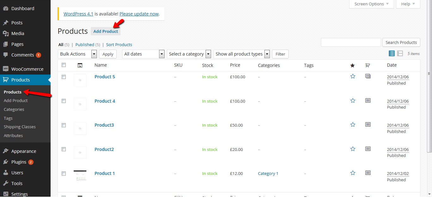This screenshot has width=432, height=198.
Task: Click the image thumbnail column header icon
Action: click(x=80, y=65)
